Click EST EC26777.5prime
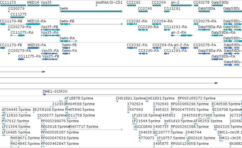This screenshot has height=148, width=242. pos(168,132)
